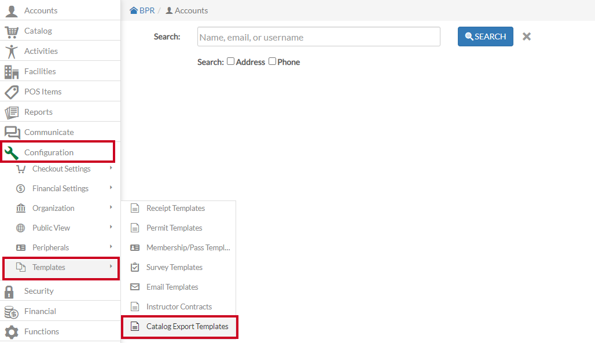Click the Email Templates envelope icon
595x343 pixels.
135,287
